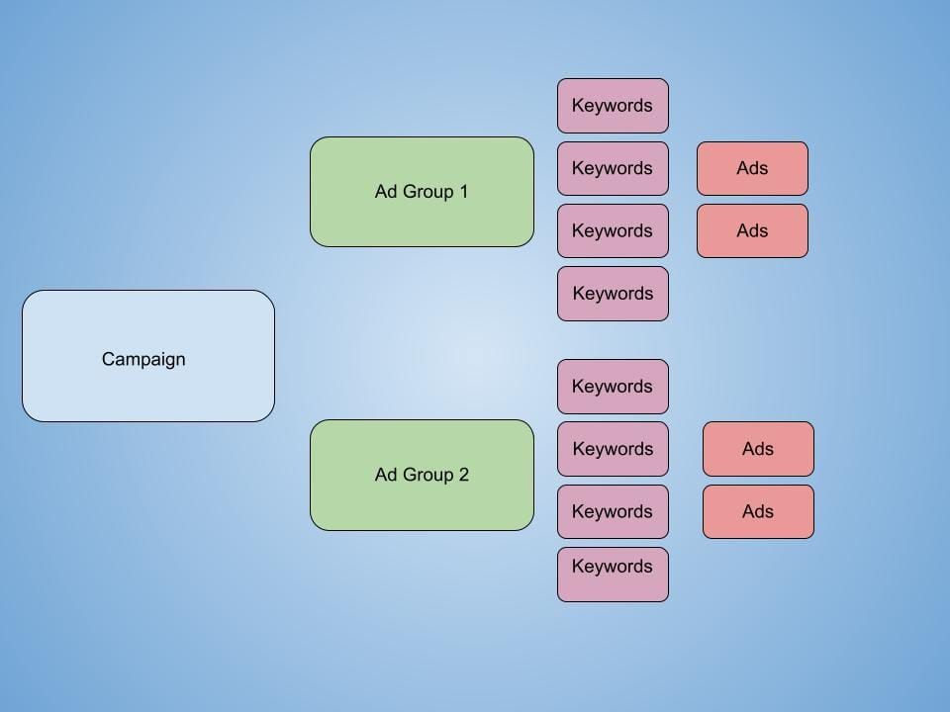
Task: Click the second Keywords box under Ad Group 2
Action: (x=613, y=449)
